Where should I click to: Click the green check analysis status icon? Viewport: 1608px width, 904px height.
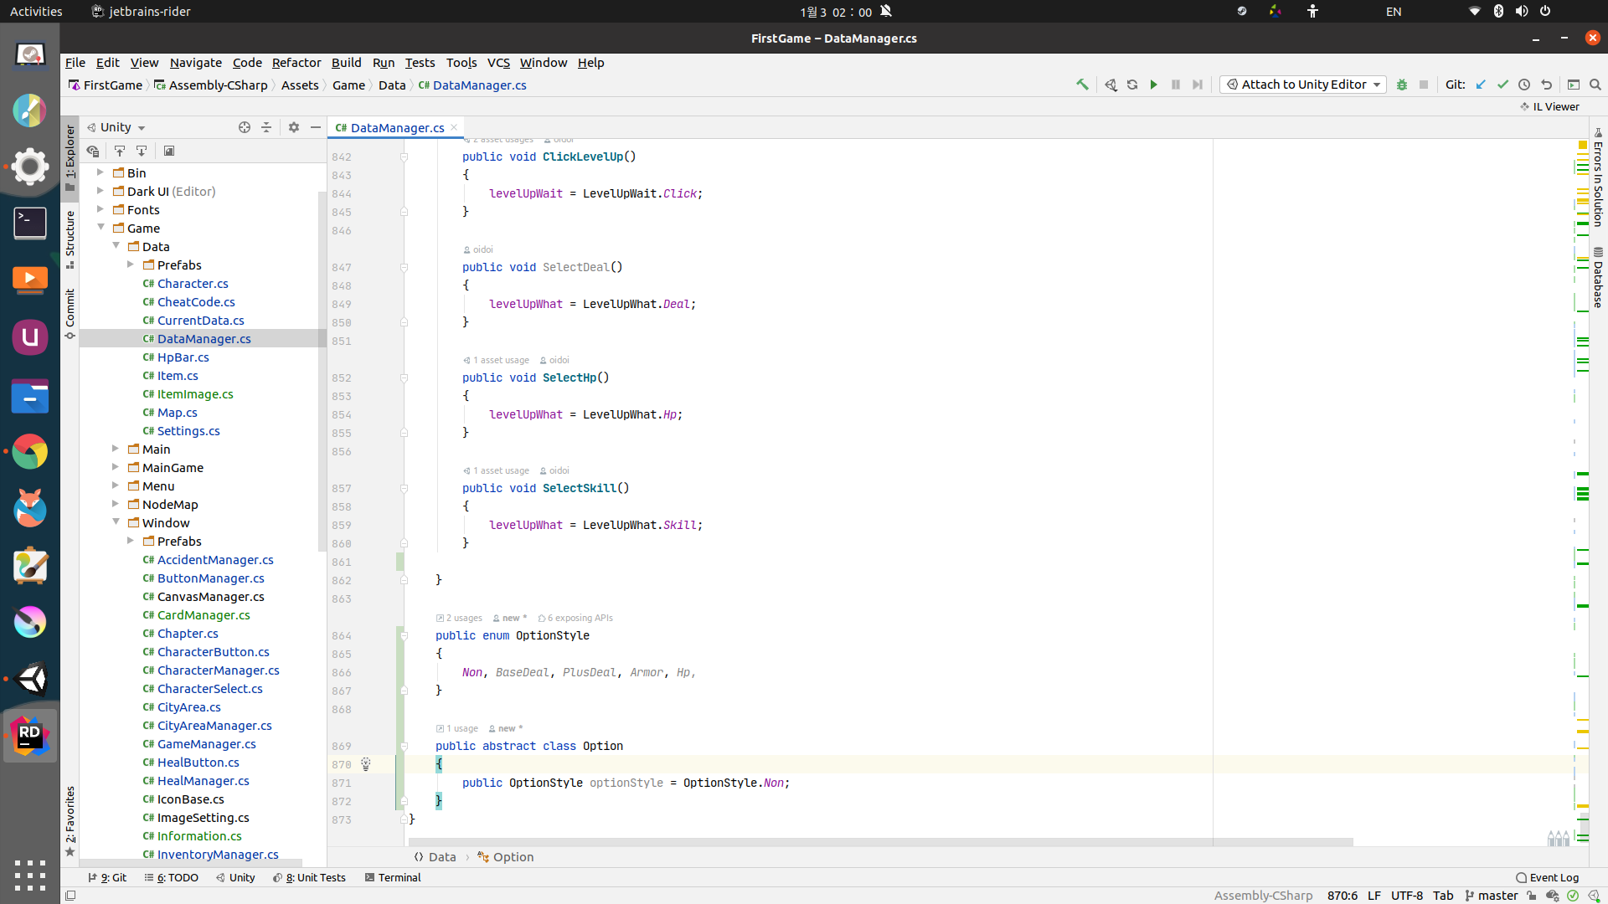pyautogui.click(x=1574, y=896)
